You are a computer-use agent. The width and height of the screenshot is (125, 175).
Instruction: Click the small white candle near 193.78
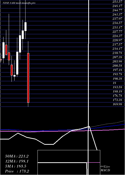pyautogui.click(x=14, y=76)
